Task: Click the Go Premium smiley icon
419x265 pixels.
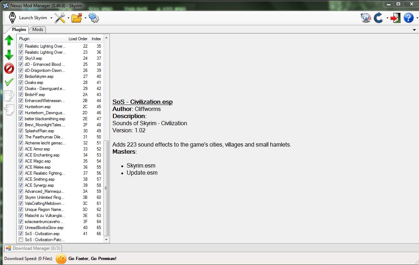Action: 61,259
